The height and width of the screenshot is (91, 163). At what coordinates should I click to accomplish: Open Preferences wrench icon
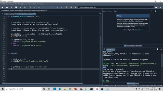(x=71, y=7)
